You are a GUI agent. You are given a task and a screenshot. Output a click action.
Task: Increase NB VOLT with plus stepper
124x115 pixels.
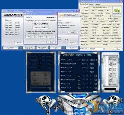pos(96,84)
